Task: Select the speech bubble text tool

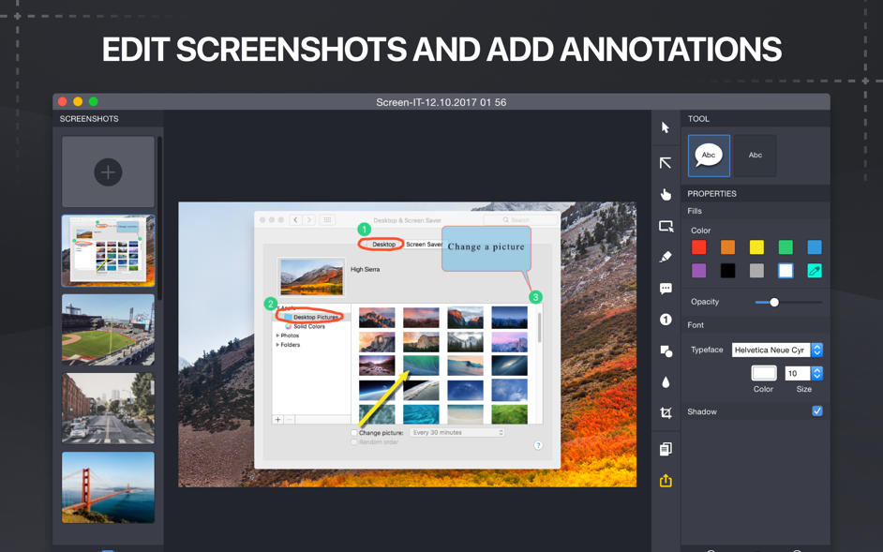Action: (666, 289)
